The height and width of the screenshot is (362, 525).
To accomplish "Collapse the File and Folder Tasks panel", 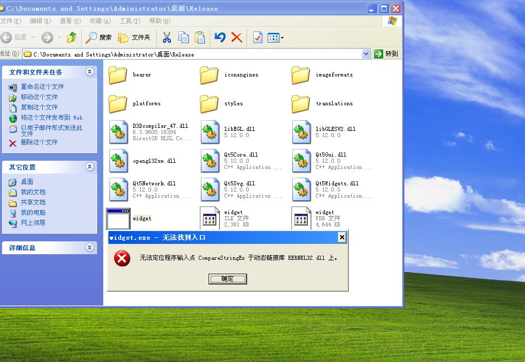I will [x=90, y=71].
